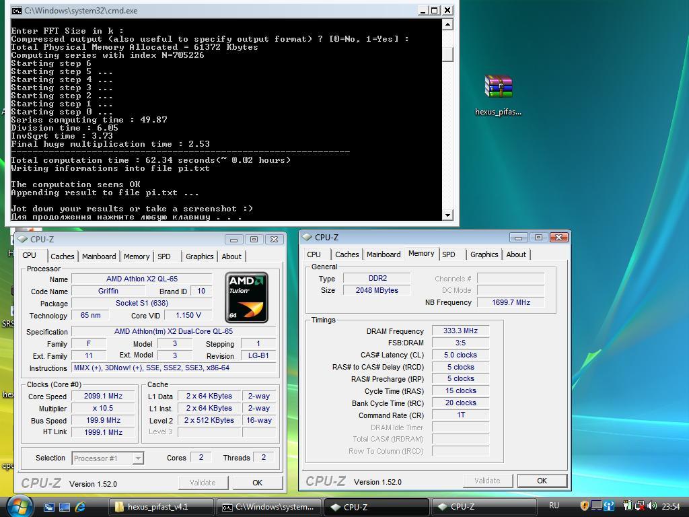Viewport: 689px width, 517px height.
Task: Click Total computation time line in cmd
Action: 151,160
